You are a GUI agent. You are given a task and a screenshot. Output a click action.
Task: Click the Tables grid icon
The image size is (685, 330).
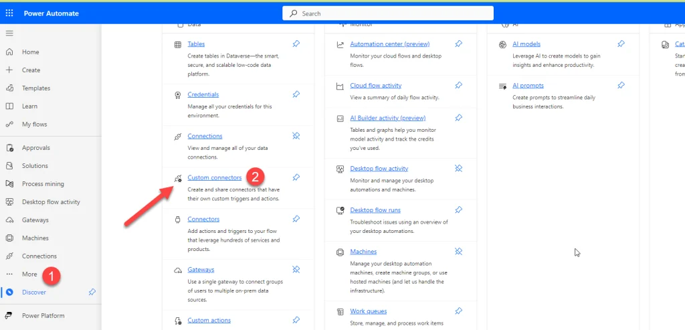178,45
